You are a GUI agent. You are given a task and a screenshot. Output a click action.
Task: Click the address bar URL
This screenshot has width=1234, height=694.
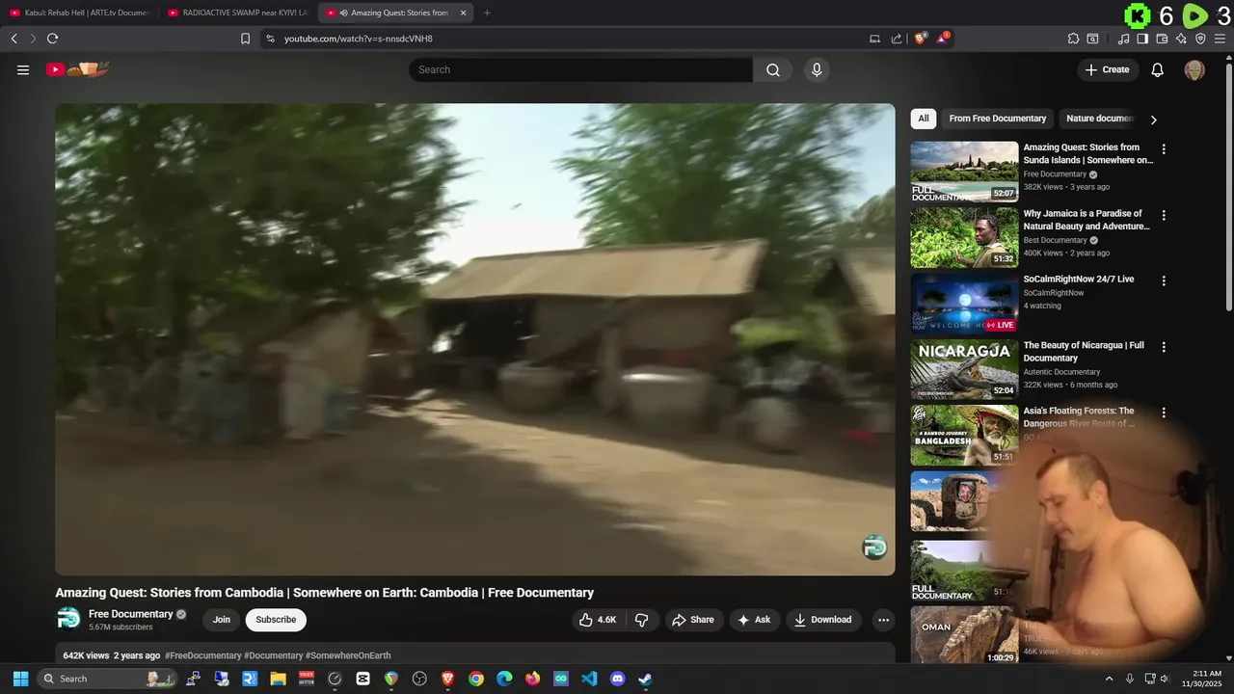359,39
